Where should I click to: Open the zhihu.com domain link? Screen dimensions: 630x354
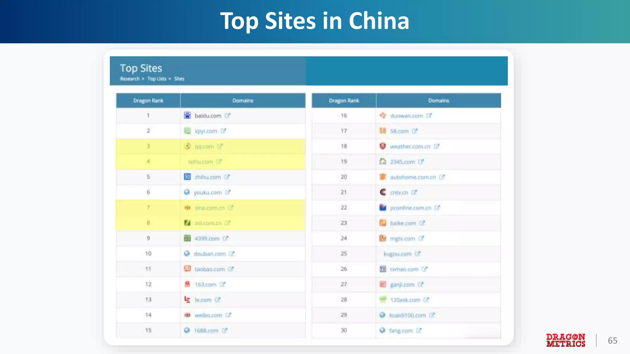208,177
